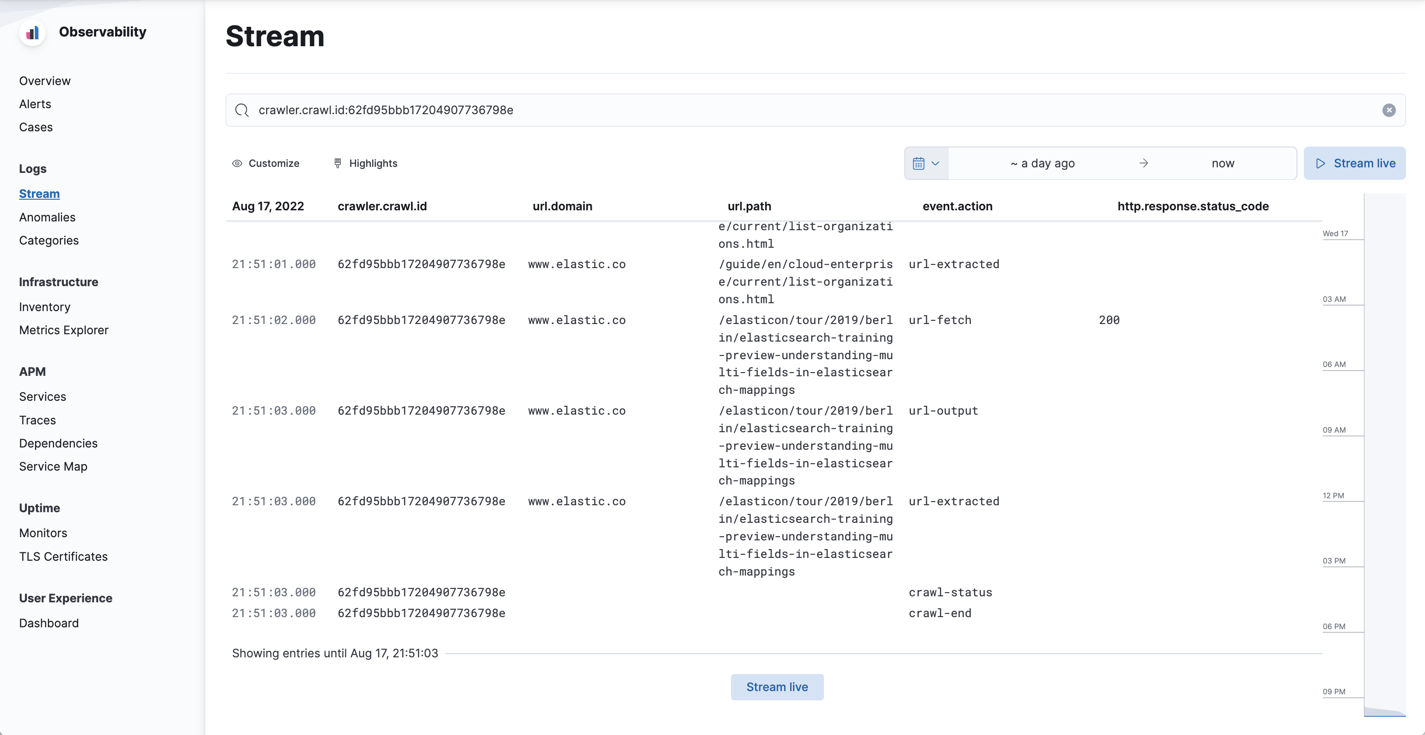
Task: Clear the search query using the X icon
Action: [x=1389, y=110]
